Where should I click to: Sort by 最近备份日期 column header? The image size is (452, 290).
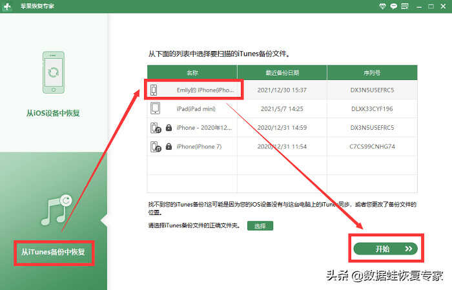pyautogui.click(x=282, y=72)
